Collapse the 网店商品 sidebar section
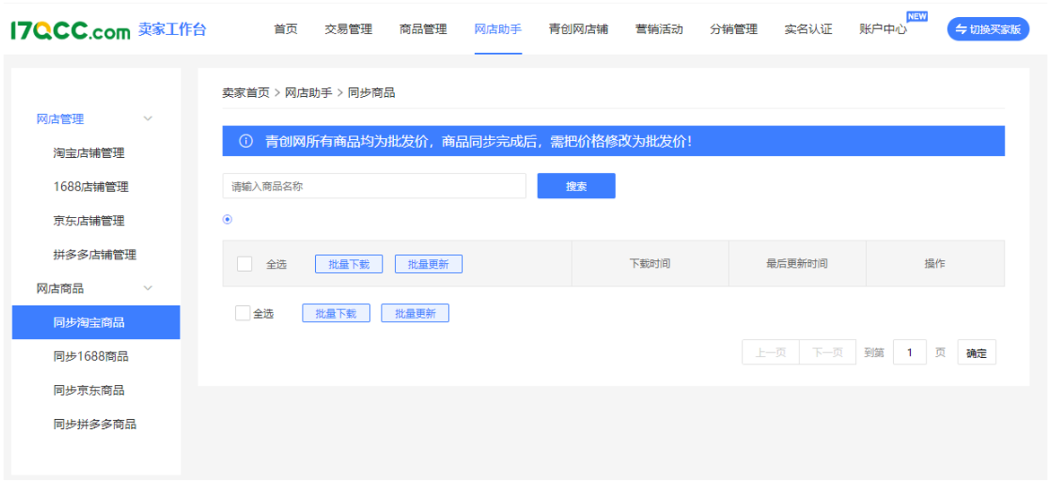The height and width of the screenshot is (481, 1051). (148, 288)
